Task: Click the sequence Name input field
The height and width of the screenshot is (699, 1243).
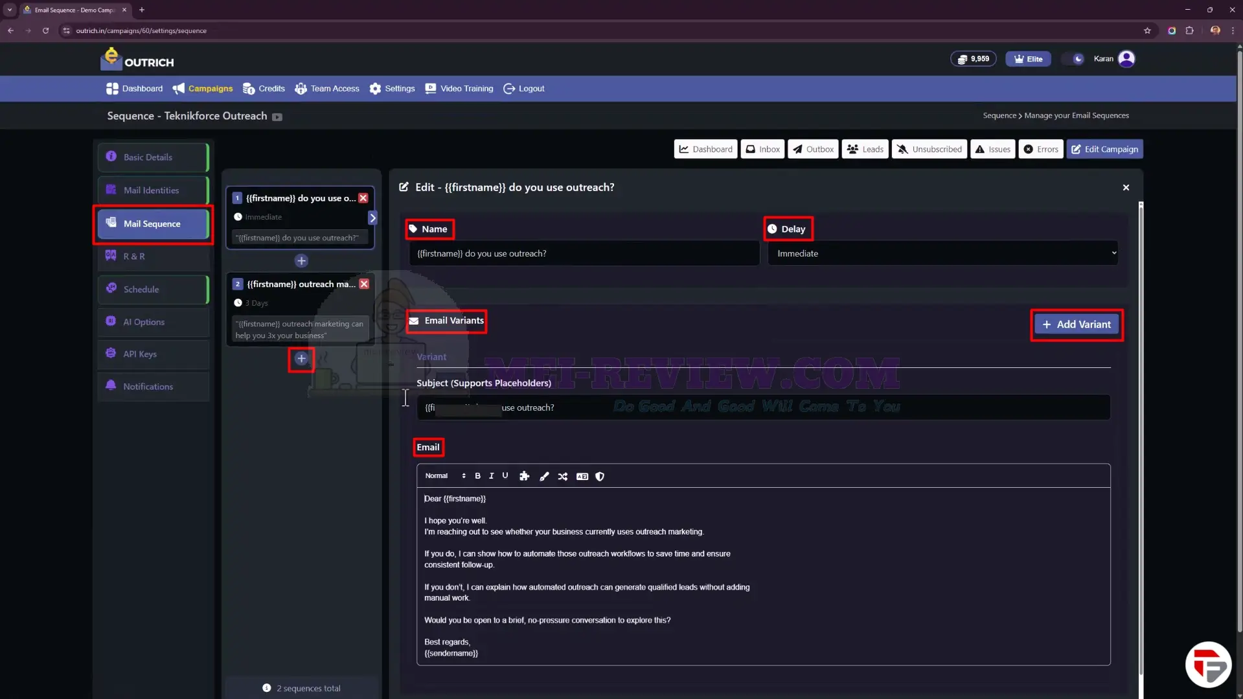Action: click(584, 253)
